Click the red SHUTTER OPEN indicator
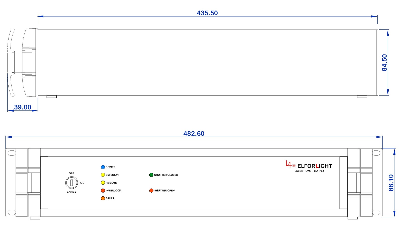Screen dimensions: 403x228 click(151, 191)
